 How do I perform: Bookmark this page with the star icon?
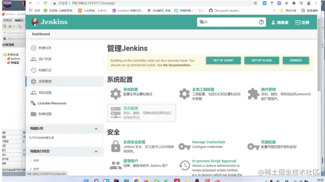pos(255,3)
